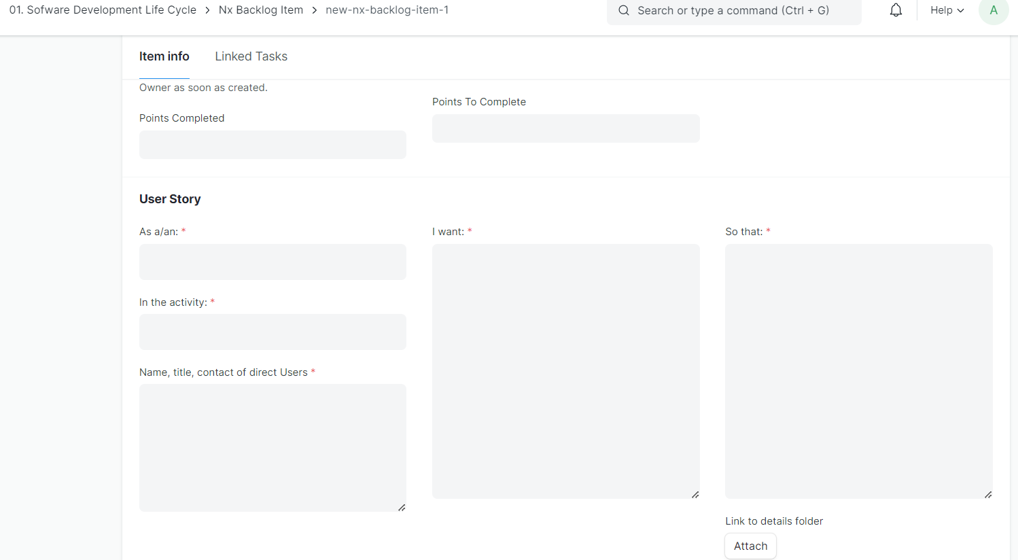The width and height of the screenshot is (1018, 560).
Task: Click resize handle of 'So that' textarea
Action: tap(988, 495)
